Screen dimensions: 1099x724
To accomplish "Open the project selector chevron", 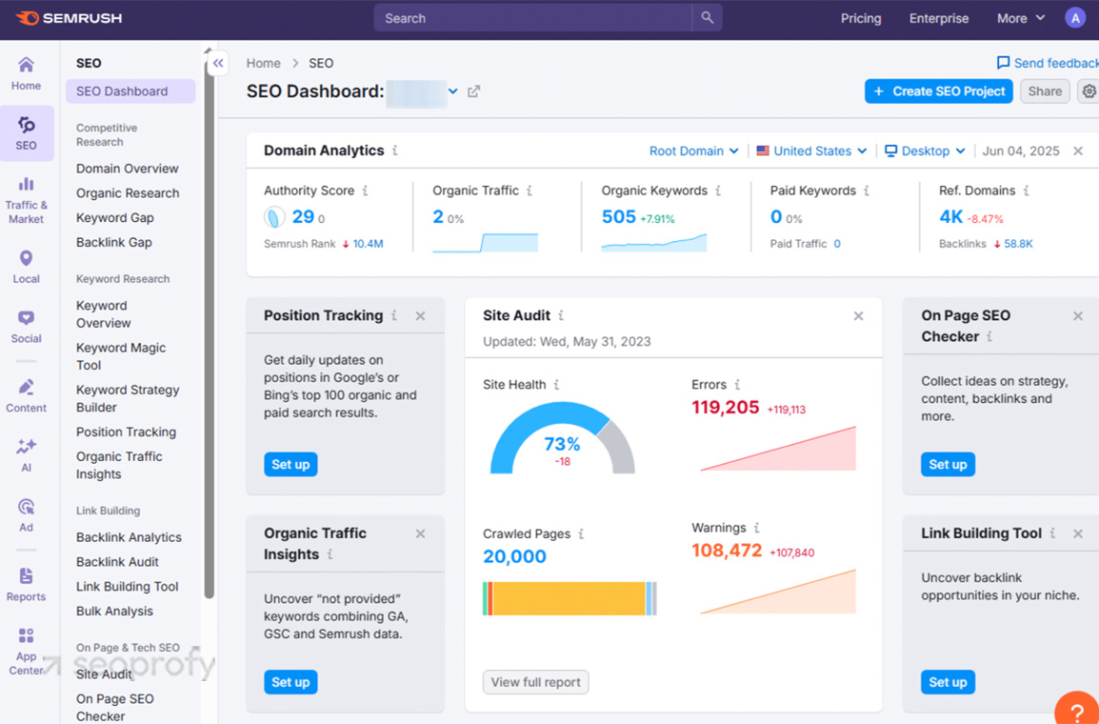I will tap(452, 91).
